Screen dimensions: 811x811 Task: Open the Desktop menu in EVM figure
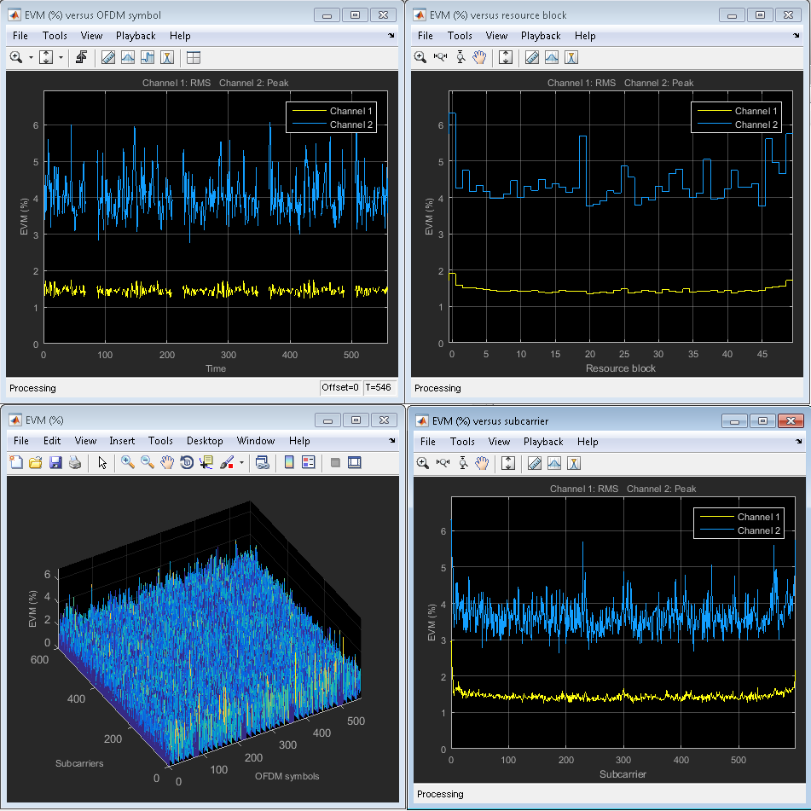(205, 441)
